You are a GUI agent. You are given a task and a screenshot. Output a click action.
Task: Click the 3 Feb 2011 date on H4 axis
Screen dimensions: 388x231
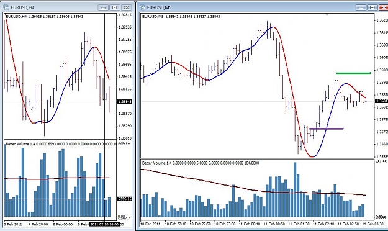click(x=14, y=224)
